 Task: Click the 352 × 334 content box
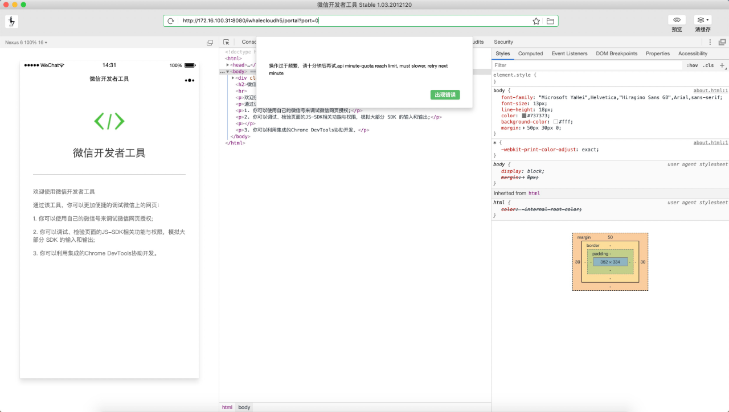[x=610, y=262]
